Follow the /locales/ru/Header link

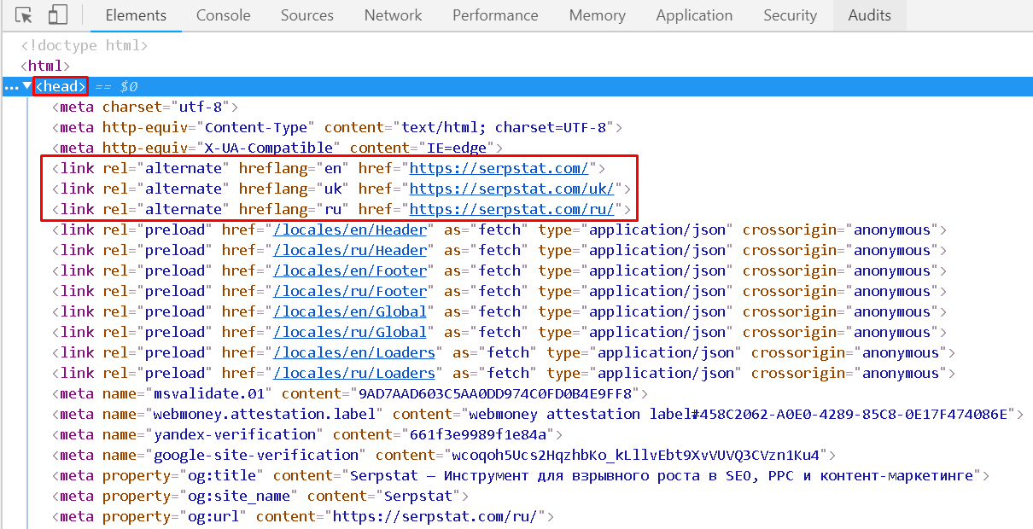[x=350, y=250]
